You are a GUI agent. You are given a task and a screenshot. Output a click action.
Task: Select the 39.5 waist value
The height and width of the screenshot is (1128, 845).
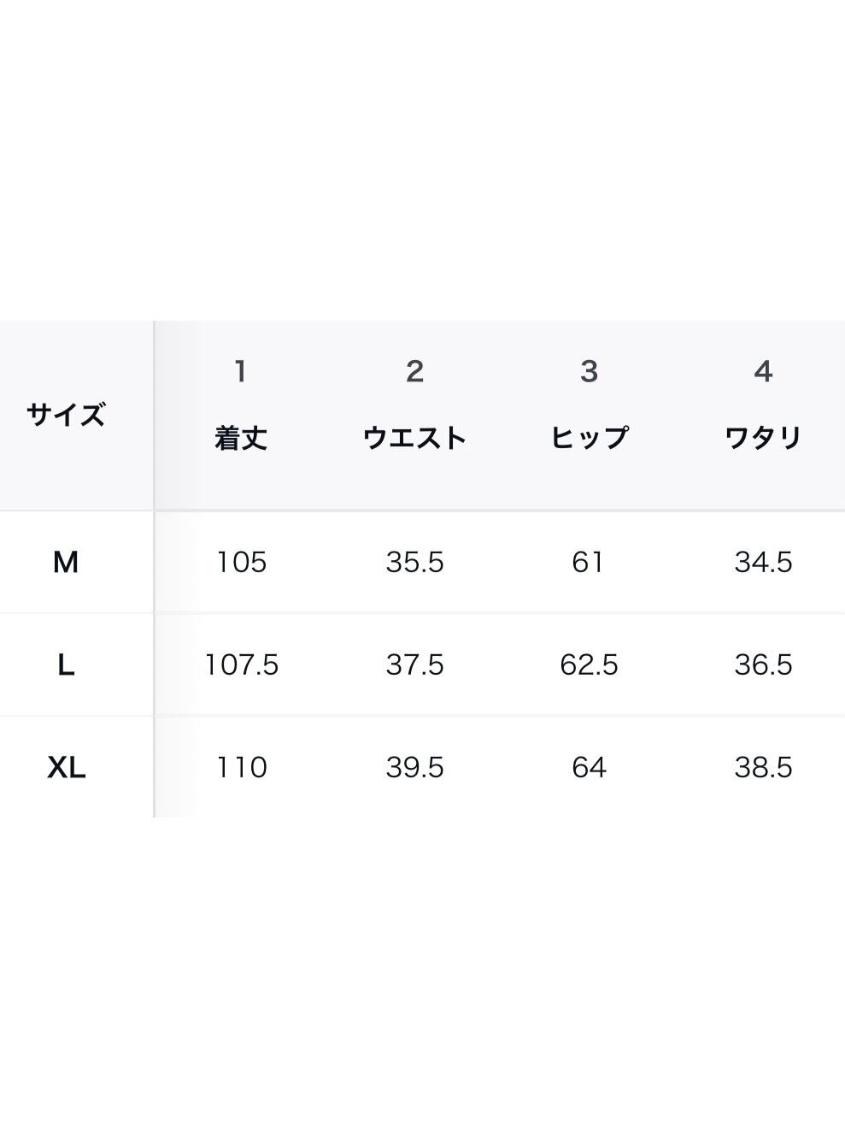[x=414, y=767]
